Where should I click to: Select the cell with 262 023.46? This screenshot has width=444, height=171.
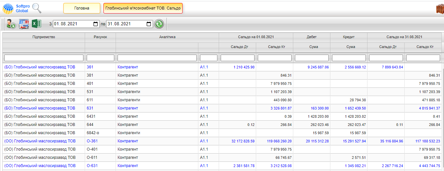pyautogui.click(x=312, y=125)
